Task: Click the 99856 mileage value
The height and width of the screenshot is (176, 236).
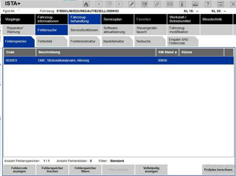Action: tap(162, 60)
